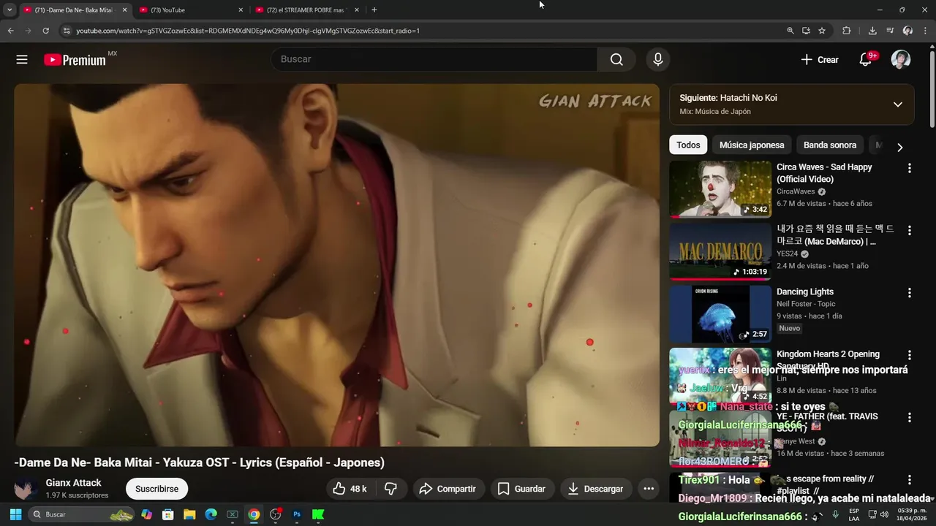Viewport: 936px width, 526px height.
Task: Open the Gianx Attack channel name link
Action: point(74,483)
